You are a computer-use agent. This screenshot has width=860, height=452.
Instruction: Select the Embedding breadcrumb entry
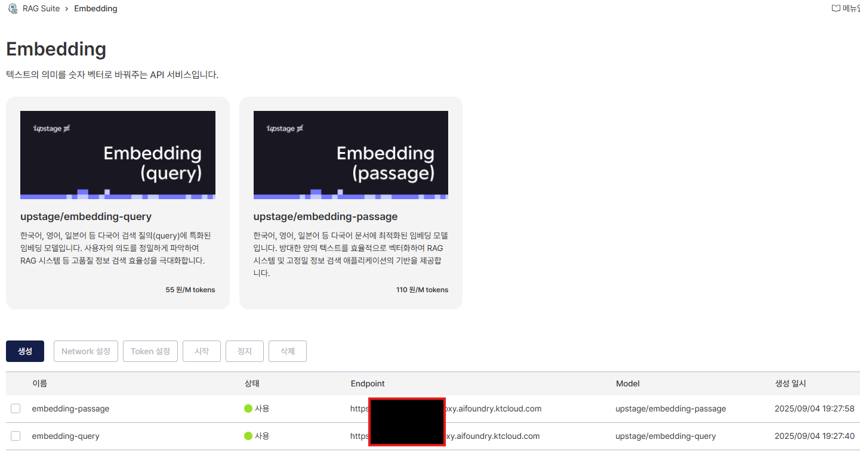[95, 8]
